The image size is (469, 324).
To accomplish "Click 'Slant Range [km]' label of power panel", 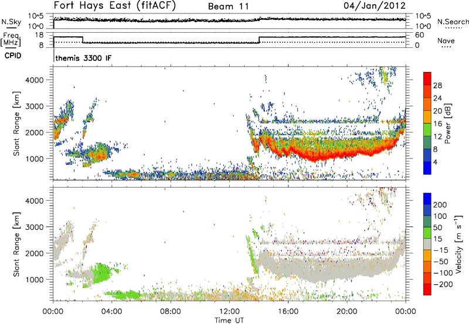I will tap(16, 123).
